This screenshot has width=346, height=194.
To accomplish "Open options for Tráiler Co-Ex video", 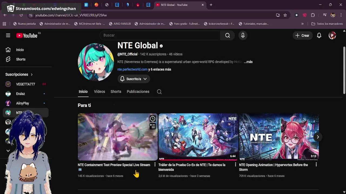I will tap(235, 164).
